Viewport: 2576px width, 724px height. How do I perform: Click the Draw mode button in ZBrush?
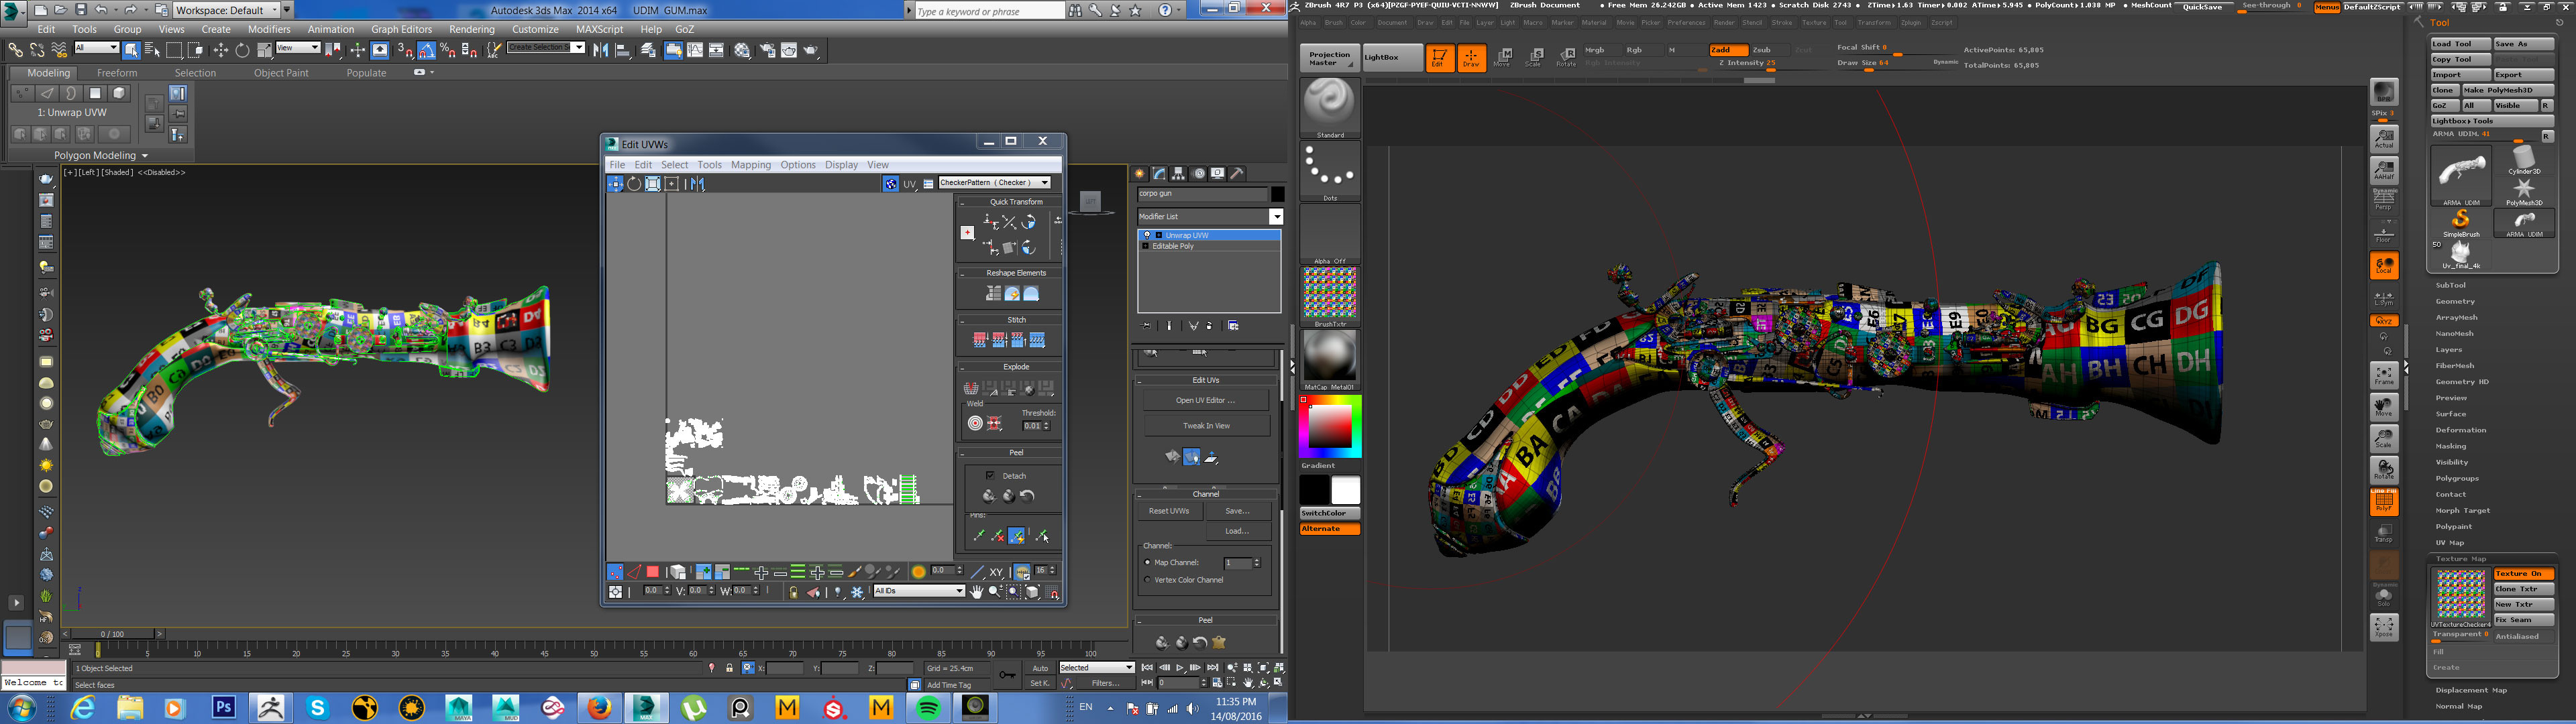click(1471, 58)
